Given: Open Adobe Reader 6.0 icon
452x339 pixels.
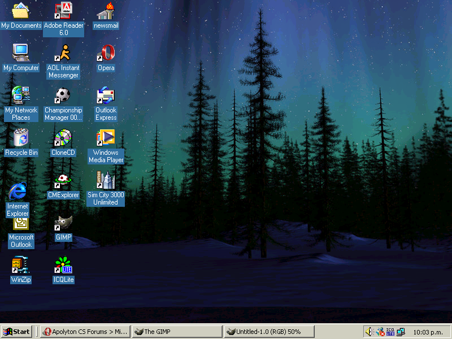Looking at the screenshot, I should coord(63,11).
